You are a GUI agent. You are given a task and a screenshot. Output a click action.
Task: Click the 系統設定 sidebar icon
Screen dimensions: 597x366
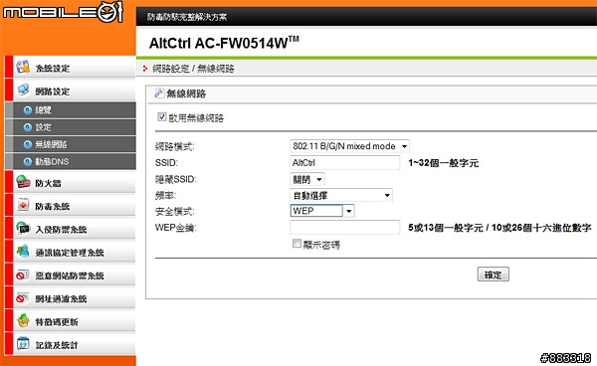pos(23,67)
